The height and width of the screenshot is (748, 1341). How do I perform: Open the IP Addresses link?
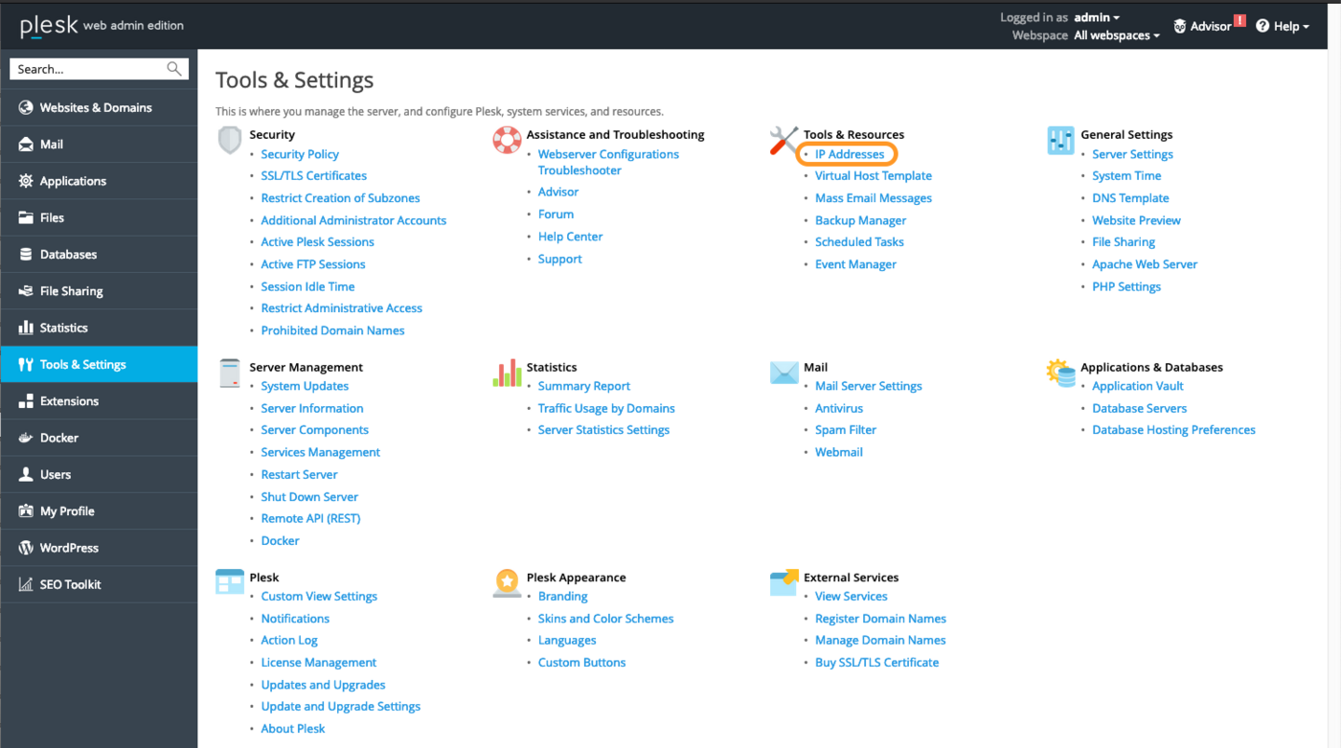(x=848, y=153)
